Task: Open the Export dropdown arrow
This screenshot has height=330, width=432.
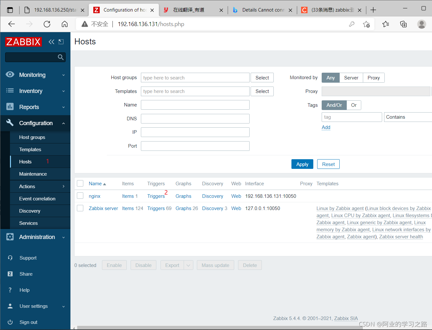Action: [x=188, y=265]
